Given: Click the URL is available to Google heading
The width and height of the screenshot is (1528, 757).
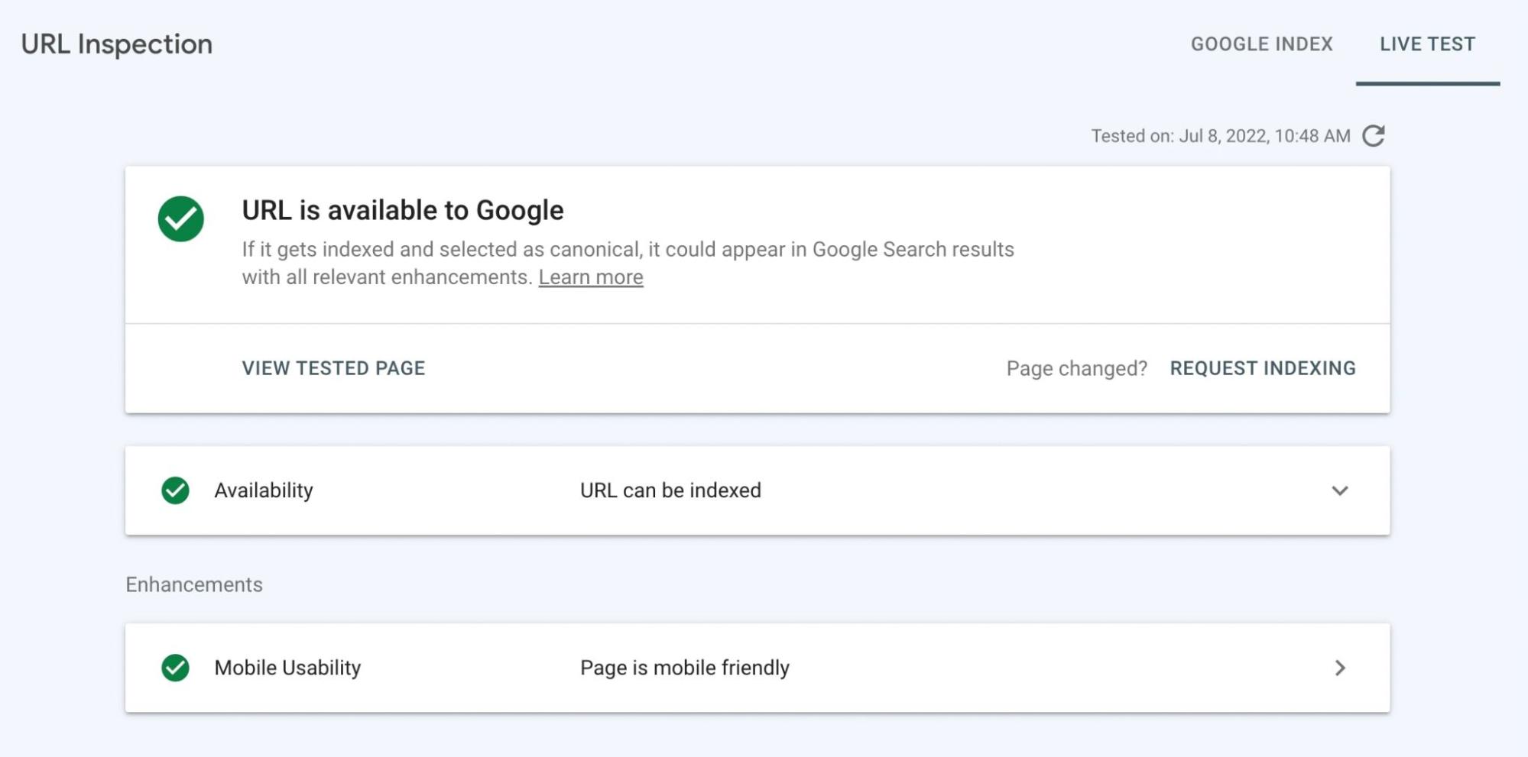Looking at the screenshot, I should click(x=402, y=210).
